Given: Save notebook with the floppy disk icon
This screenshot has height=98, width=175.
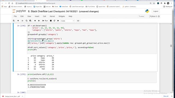Looking at the screenshot, I should pyautogui.click(x=14, y=21).
